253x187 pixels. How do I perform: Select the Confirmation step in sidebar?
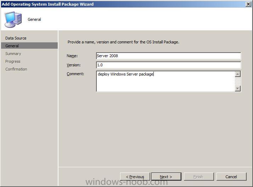(16, 69)
